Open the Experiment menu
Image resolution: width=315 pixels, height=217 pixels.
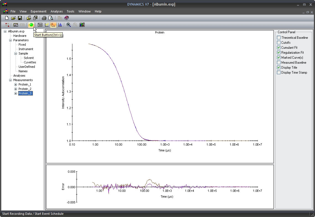click(38, 11)
